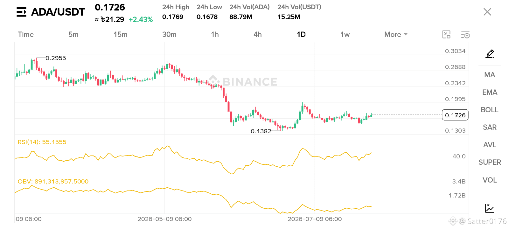Image resolution: width=509 pixels, height=229 pixels.
Task: Switch to the Time chart tab
Action: (26, 34)
